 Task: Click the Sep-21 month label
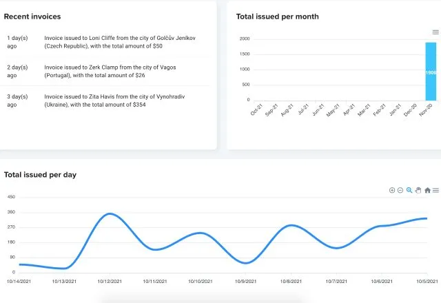point(271,110)
